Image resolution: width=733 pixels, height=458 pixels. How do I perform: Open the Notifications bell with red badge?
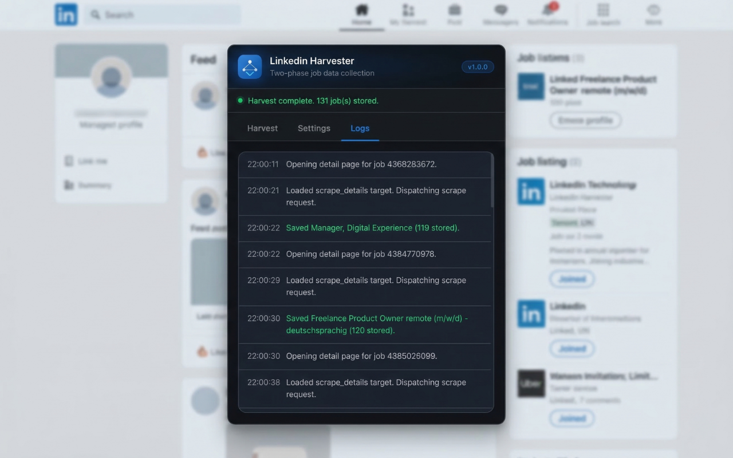click(549, 10)
